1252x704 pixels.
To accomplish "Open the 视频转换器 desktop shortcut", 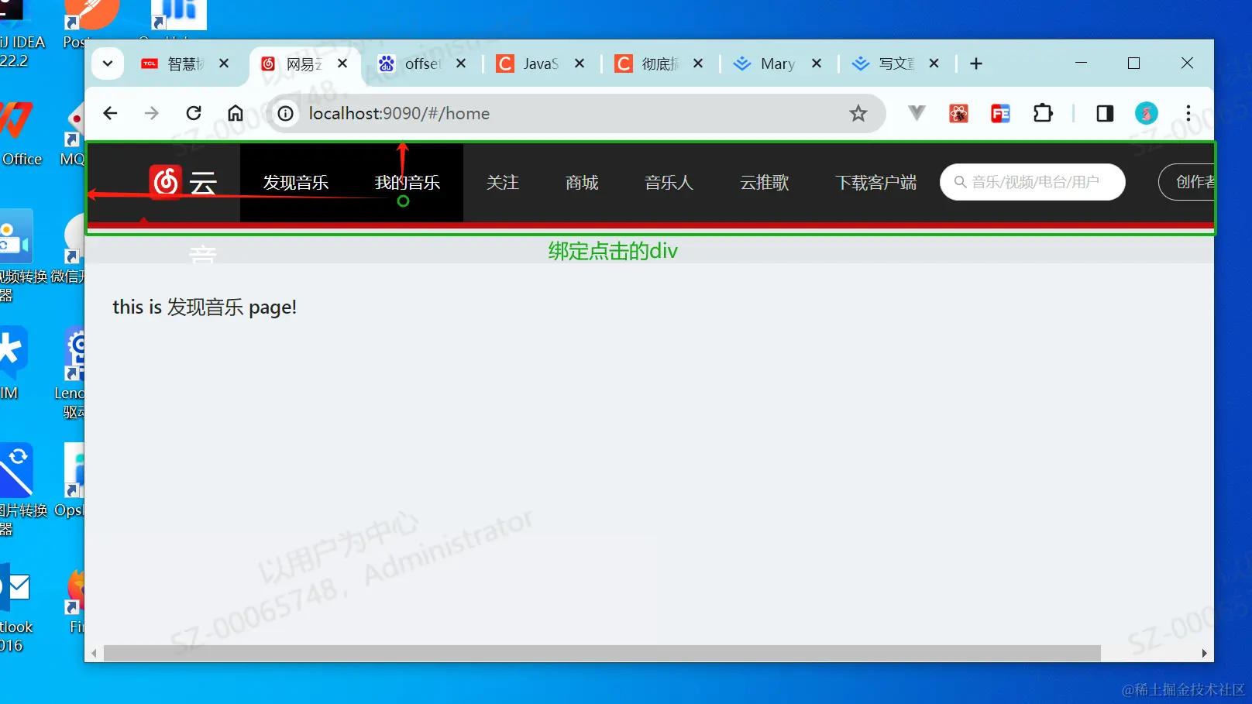I will [x=23, y=256].
